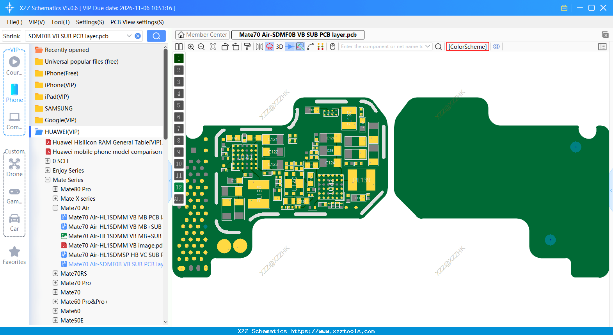The image size is (613, 335).
Task: Clear the file search field
Action: pos(138,36)
